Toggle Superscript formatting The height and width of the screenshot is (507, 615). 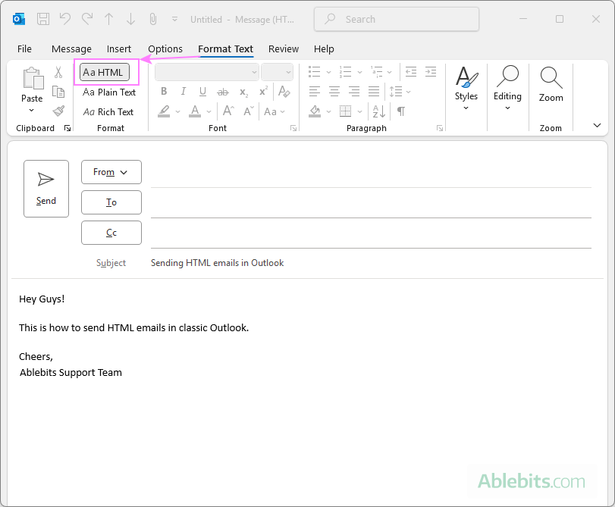[x=264, y=91]
